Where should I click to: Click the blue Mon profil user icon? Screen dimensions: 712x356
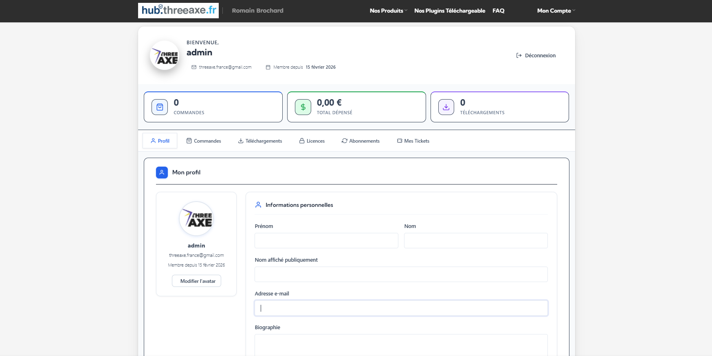[x=162, y=172]
